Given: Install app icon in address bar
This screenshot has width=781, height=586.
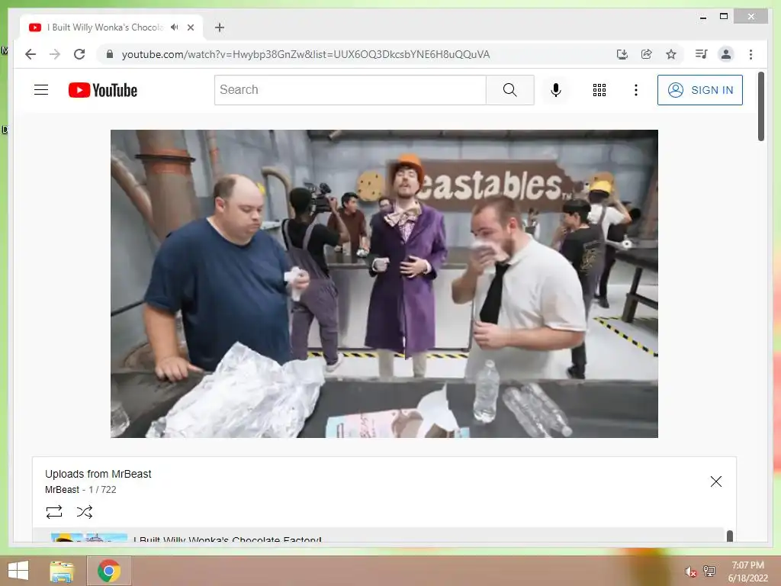Looking at the screenshot, I should (x=622, y=54).
